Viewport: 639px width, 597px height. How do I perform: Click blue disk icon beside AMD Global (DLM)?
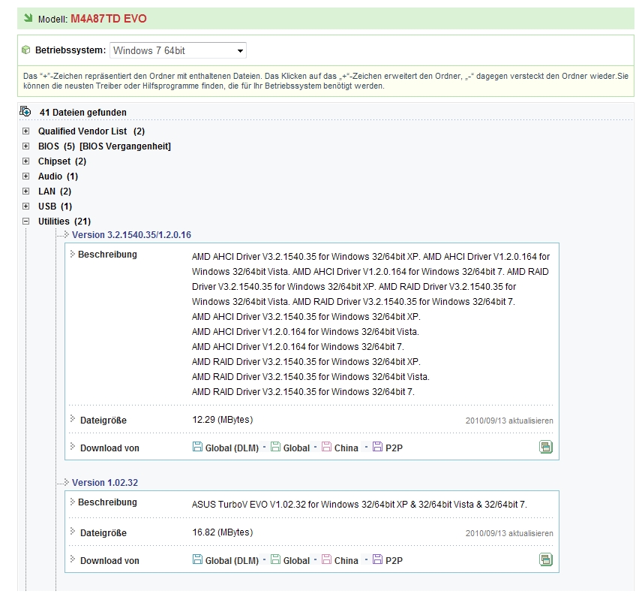tap(197, 447)
